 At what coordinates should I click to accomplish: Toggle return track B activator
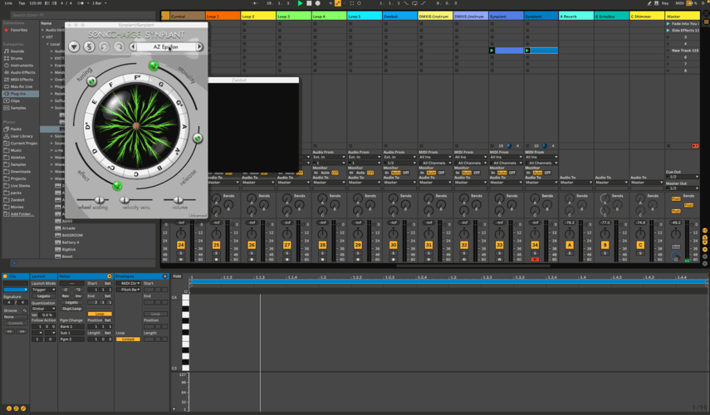click(605, 245)
